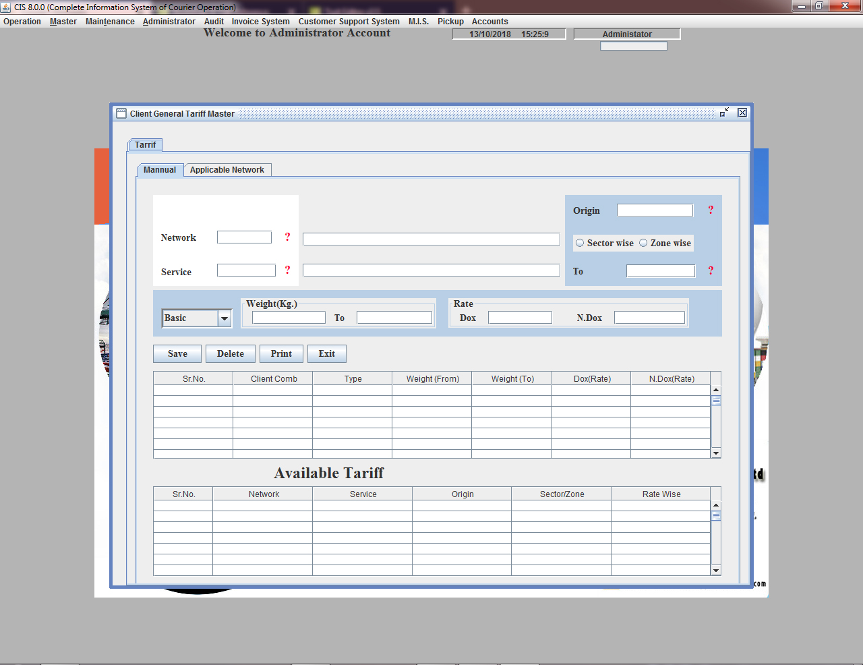Click the Network column header in Available Tariff

tap(263, 494)
